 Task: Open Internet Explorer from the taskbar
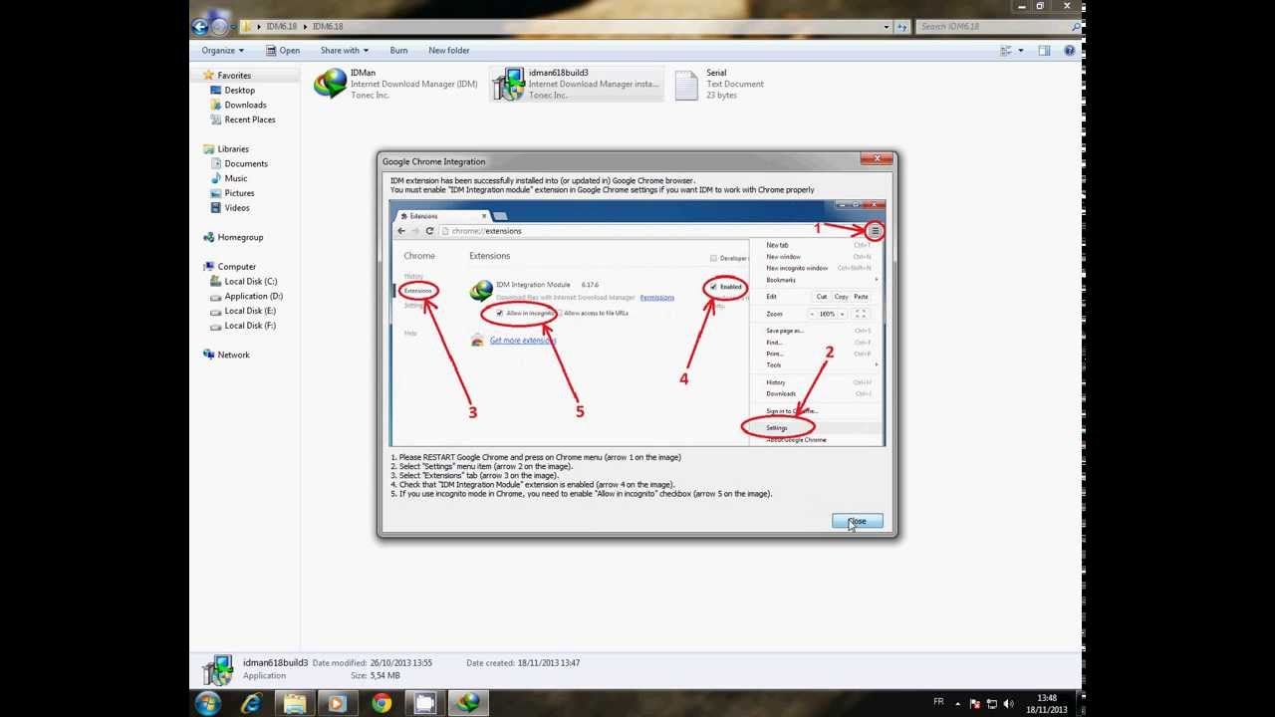point(253,703)
